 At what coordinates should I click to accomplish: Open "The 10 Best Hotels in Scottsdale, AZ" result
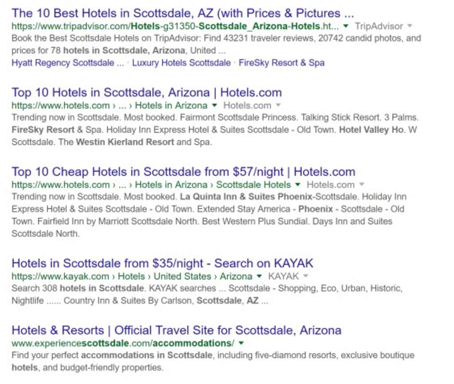pyautogui.click(x=182, y=13)
